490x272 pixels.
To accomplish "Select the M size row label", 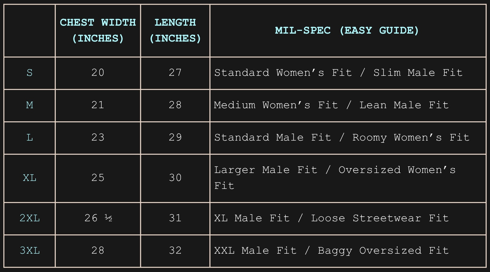I will 29,105.
